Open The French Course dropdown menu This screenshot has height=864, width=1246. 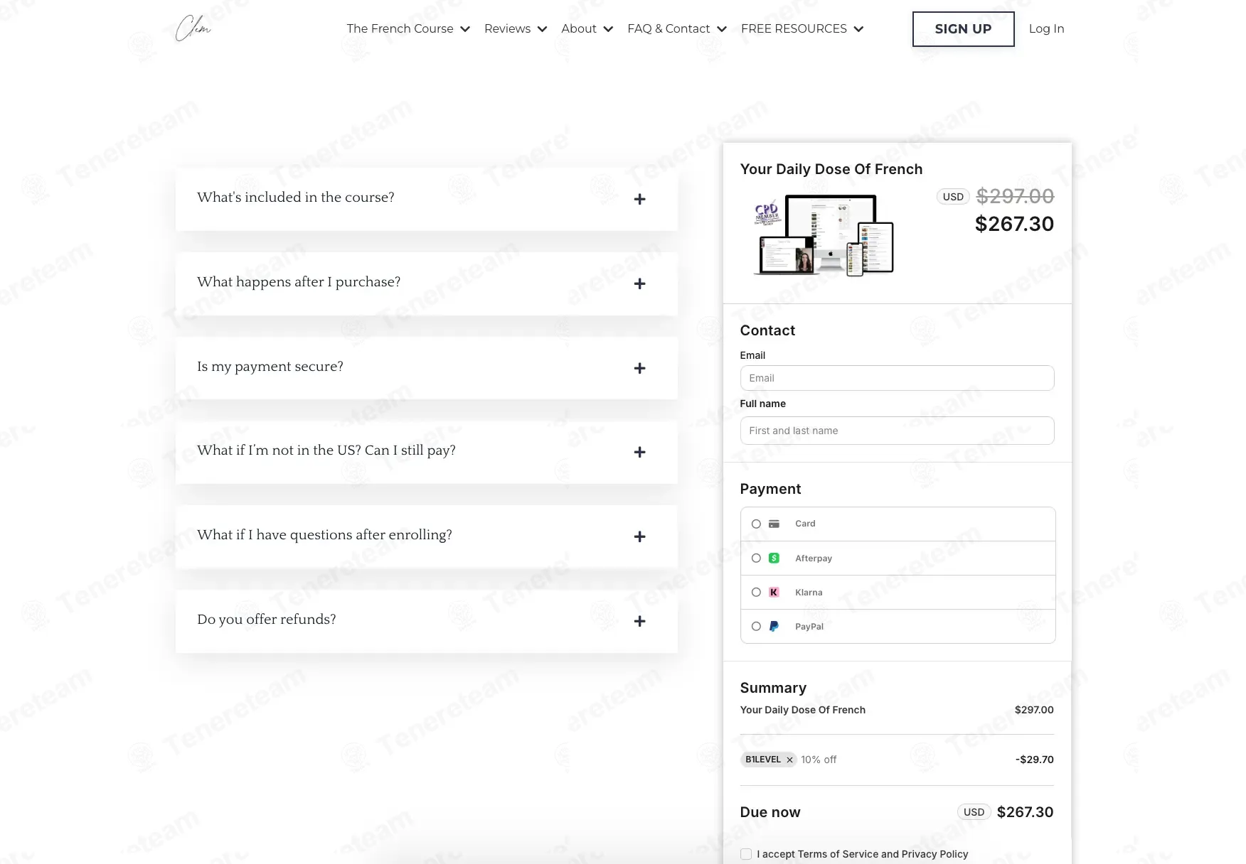tap(408, 28)
